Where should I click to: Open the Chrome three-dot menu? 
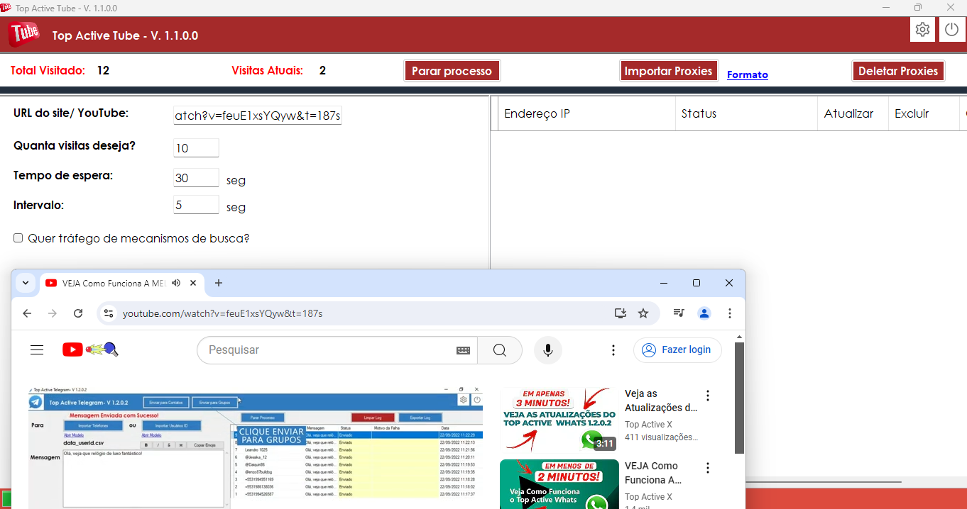tap(730, 313)
